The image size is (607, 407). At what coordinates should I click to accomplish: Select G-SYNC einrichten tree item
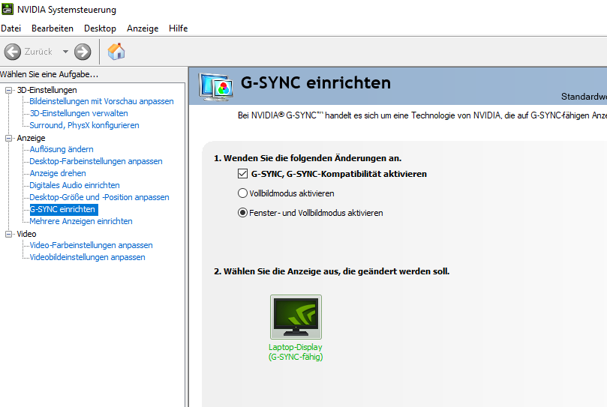64,209
